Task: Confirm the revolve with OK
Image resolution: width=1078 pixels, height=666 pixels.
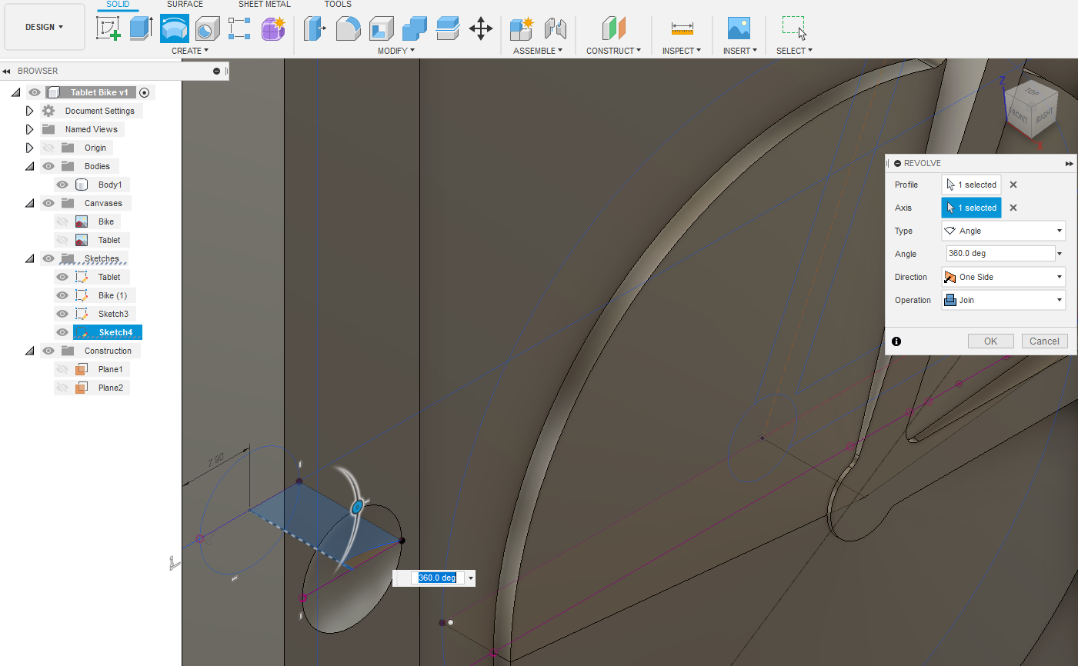Action: (990, 341)
